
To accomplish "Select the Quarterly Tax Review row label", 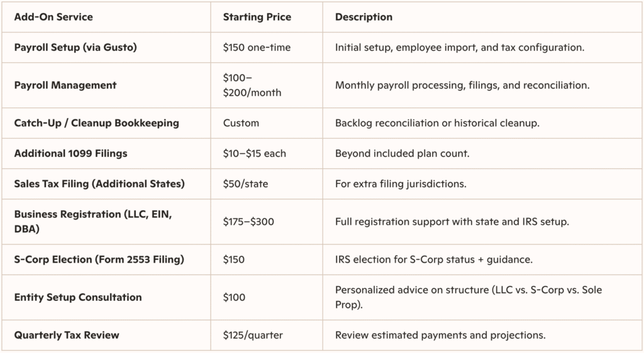I will [x=67, y=335].
